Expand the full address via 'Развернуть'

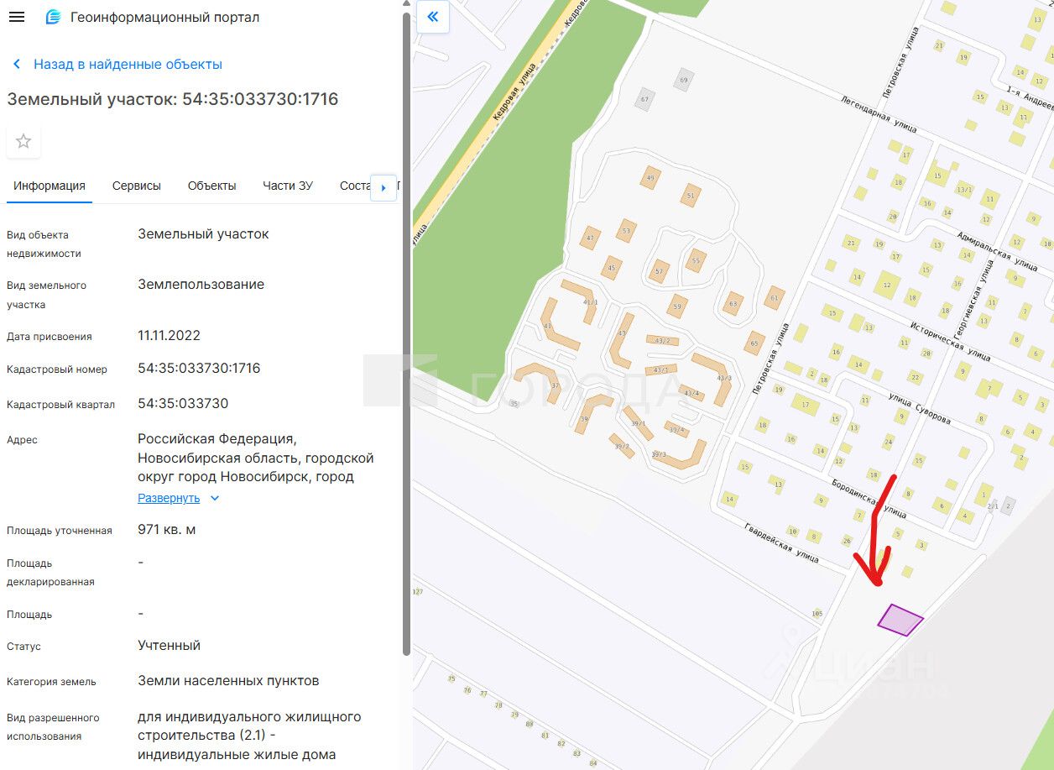click(169, 498)
